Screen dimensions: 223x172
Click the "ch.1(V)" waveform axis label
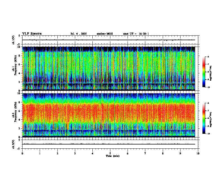pos(14,40)
